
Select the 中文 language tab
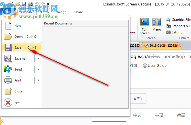[x=137, y=115]
